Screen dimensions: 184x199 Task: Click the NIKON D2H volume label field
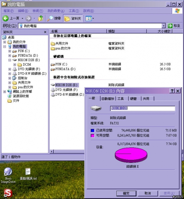(143, 108)
